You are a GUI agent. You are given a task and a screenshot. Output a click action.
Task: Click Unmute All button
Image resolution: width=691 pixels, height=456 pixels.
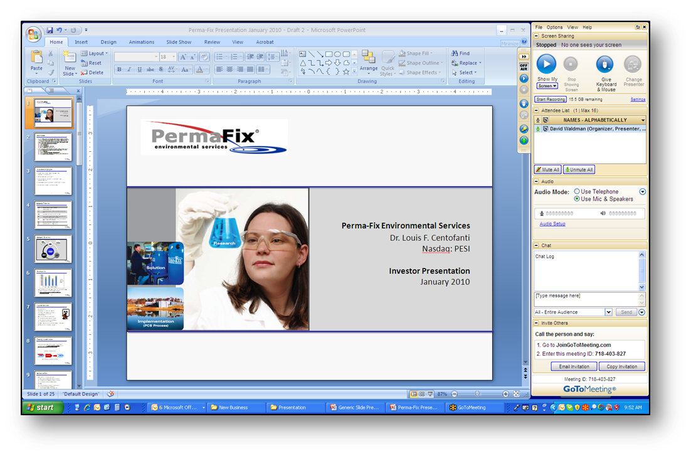pos(579,170)
